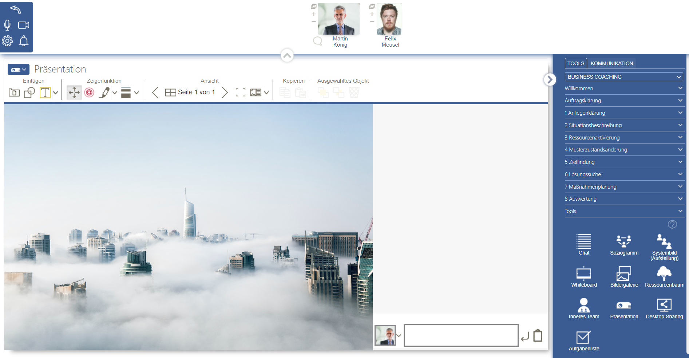Collapse the right sidebar arrow

click(550, 79)
